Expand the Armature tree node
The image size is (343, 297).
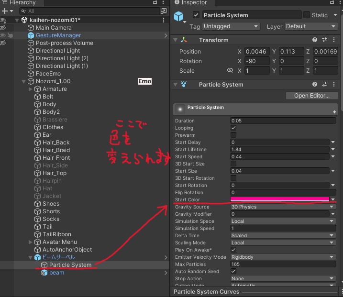[31, 89]
